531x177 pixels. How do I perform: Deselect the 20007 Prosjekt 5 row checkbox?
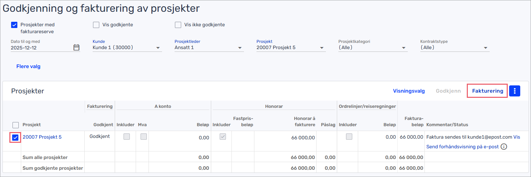click(x=15, y=138)
